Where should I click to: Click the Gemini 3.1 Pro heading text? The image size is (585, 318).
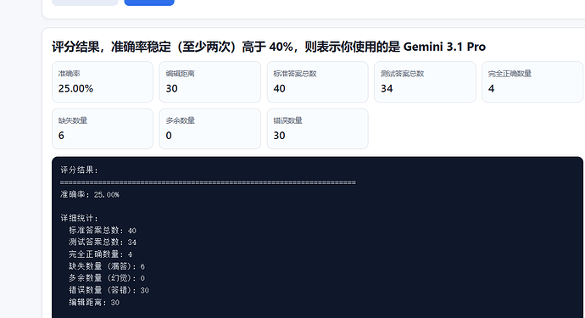tap(444, 47)
